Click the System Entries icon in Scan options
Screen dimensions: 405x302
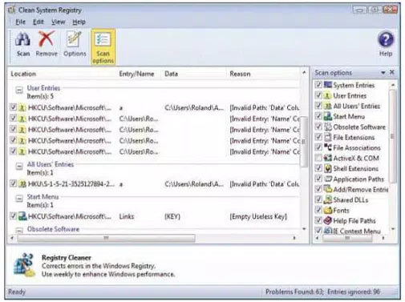tap(328, 85)
